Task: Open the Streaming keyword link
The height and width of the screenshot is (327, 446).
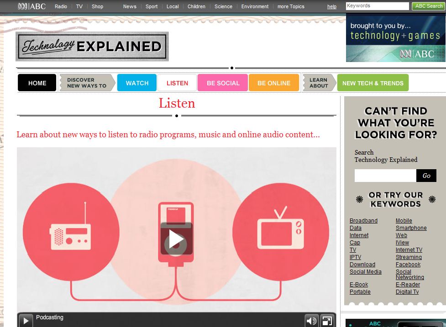Action: pyautogui.click(x=409, y=257)
